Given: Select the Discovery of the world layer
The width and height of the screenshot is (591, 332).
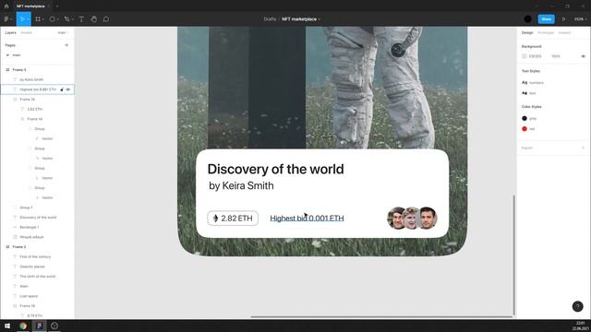Looking at the screenshot, I should [37, 218].
